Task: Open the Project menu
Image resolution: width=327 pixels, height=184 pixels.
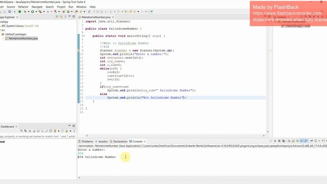Action: (61, 7)
